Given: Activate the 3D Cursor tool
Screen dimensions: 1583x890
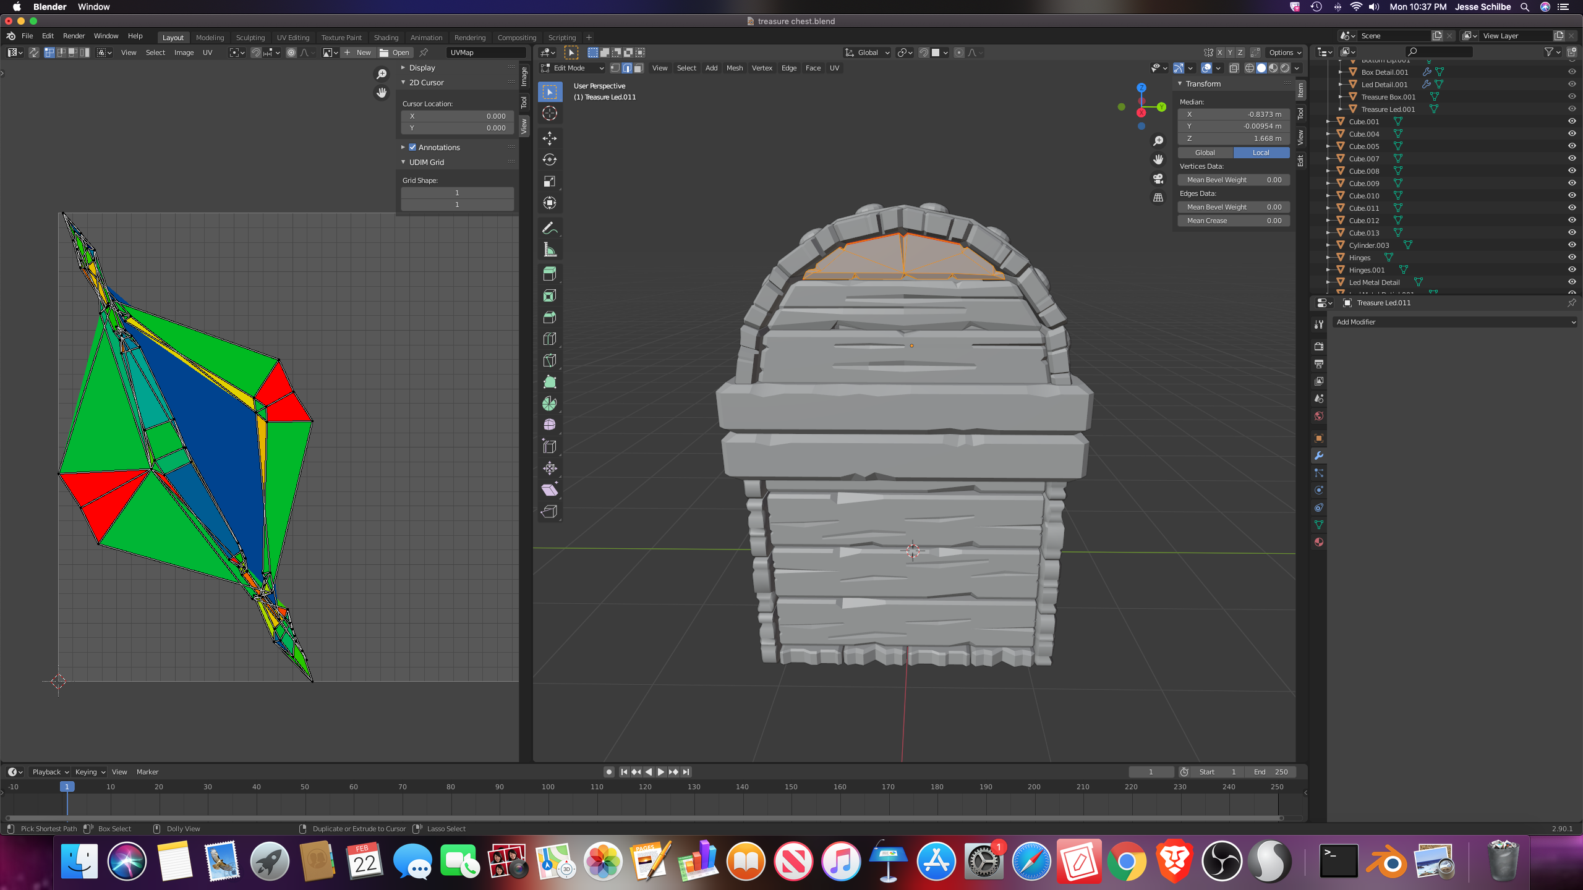Looking at the screenshot, I should 549,114.
